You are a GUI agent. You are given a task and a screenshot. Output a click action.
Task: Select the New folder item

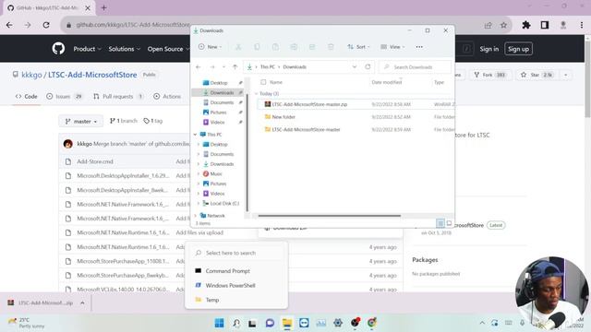tap(356, 117)
